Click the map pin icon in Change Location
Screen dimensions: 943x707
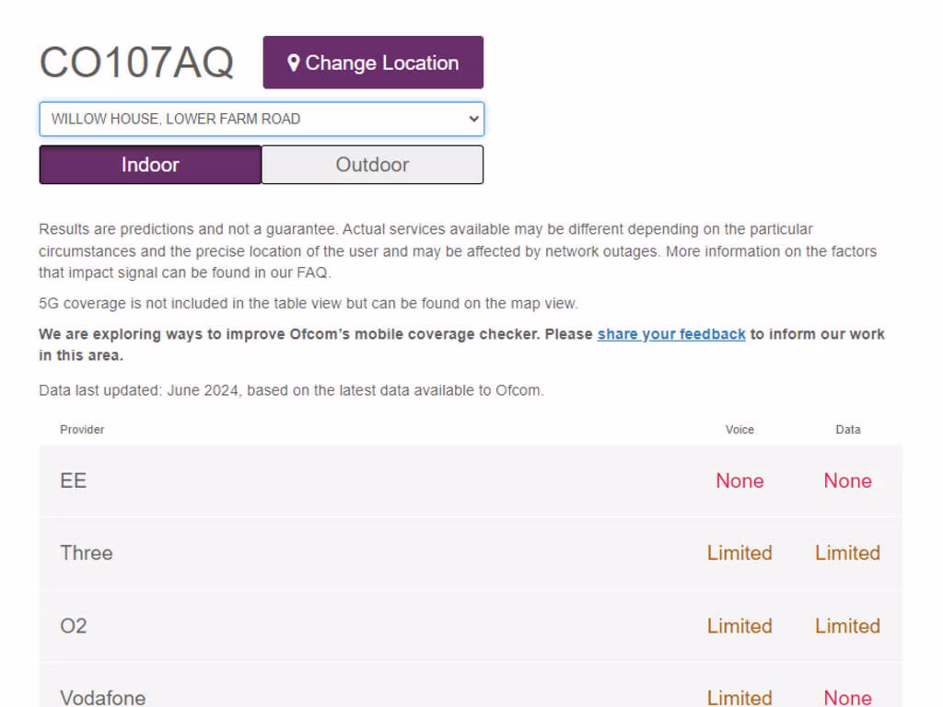294,63
